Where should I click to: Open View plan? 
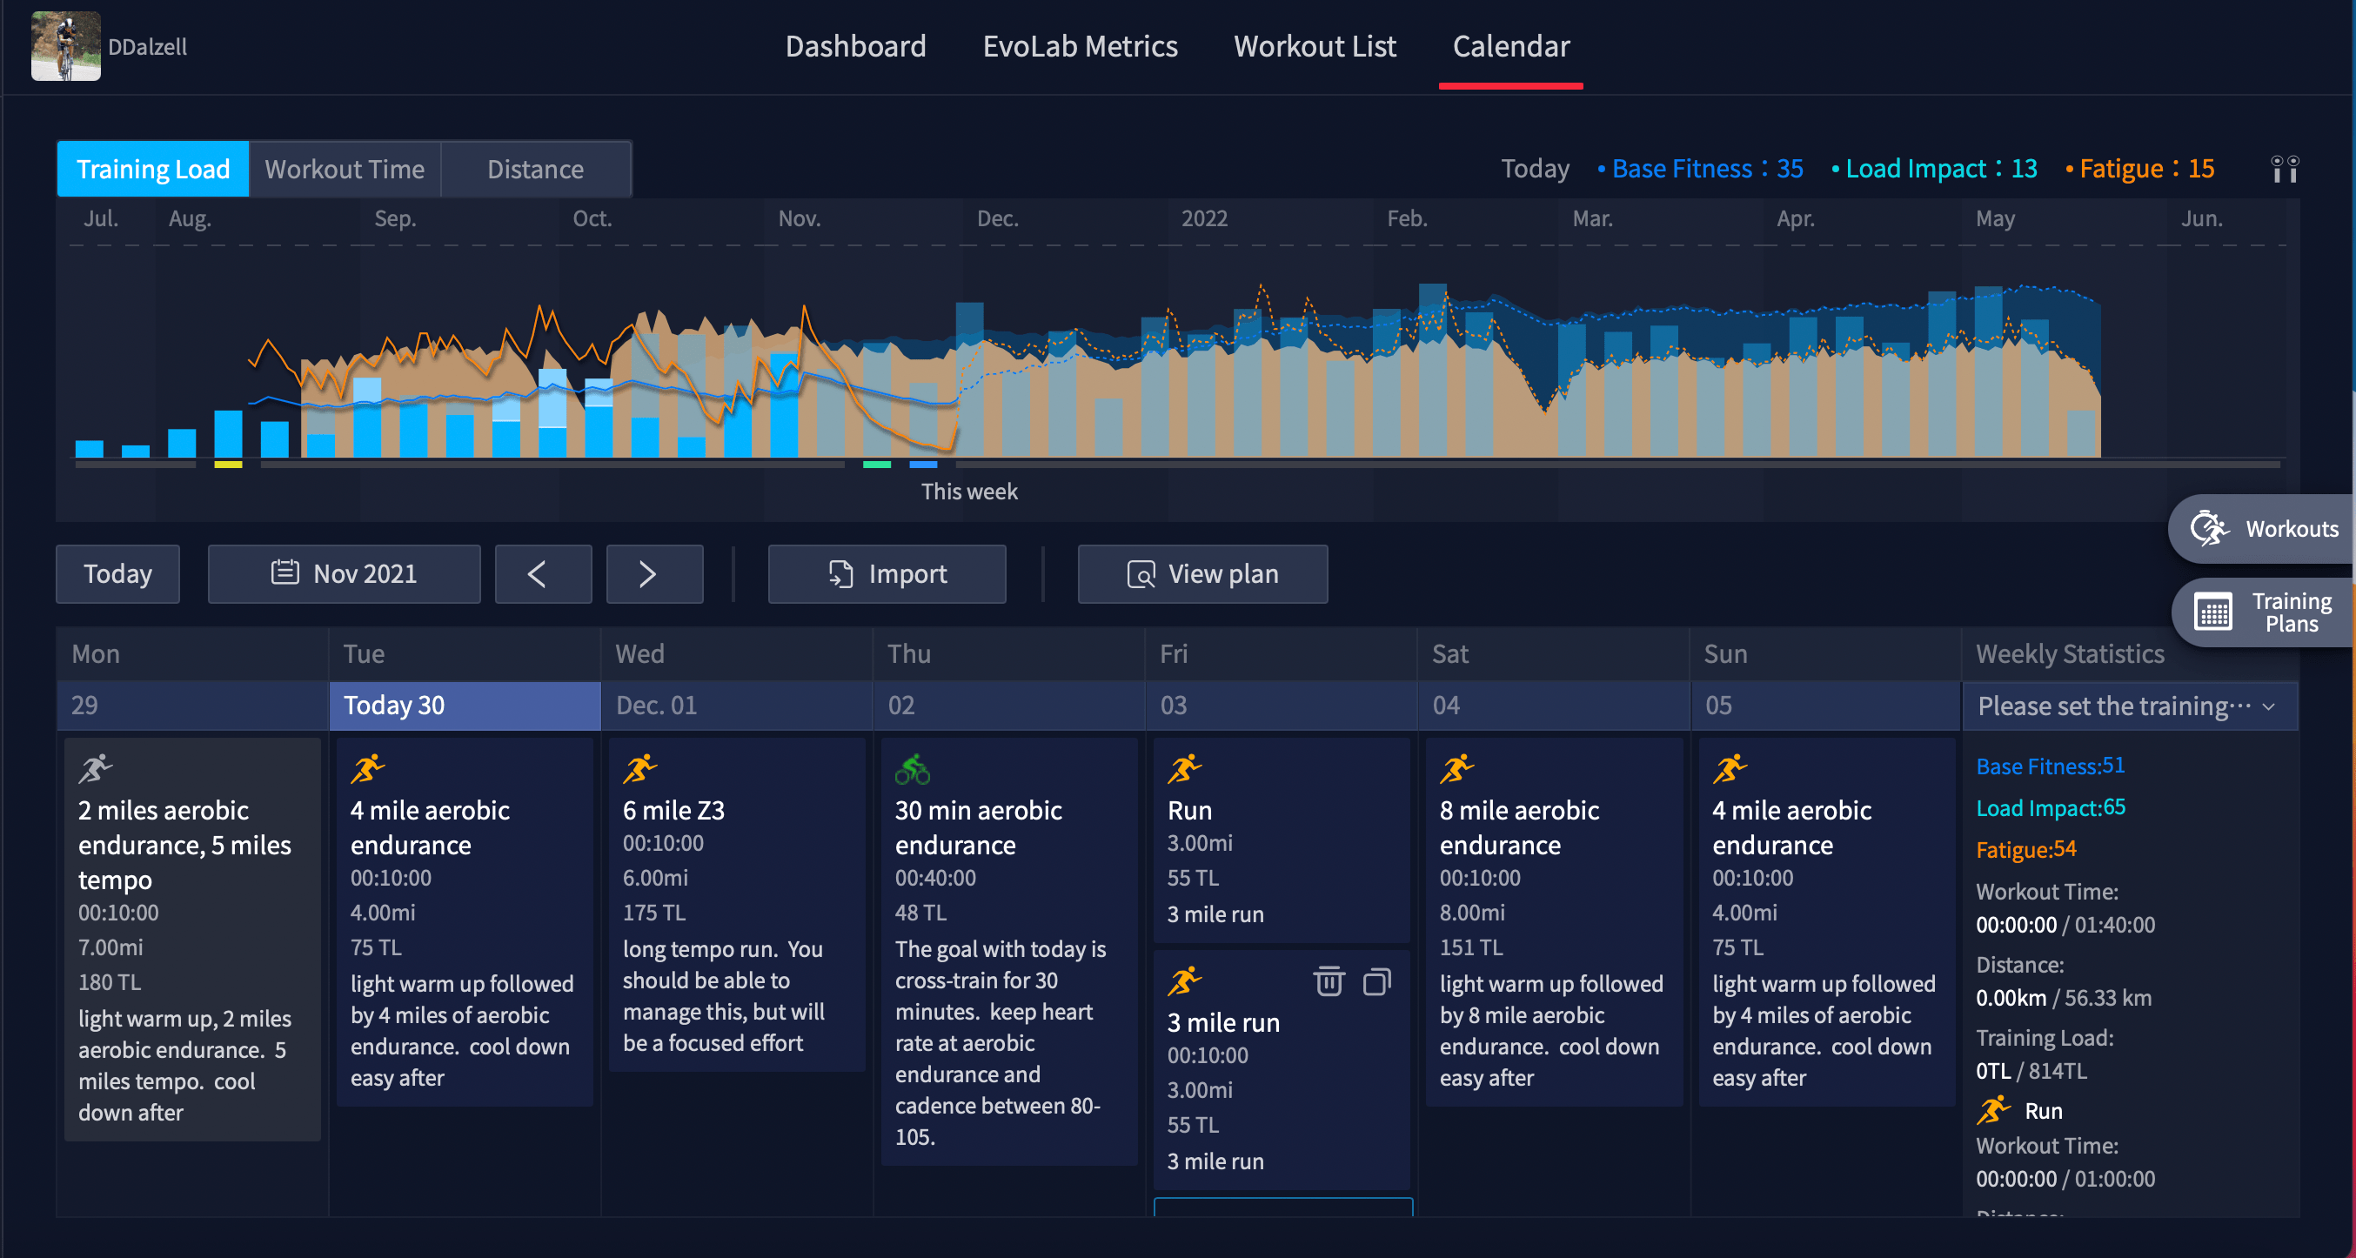click(x=1201, y=573)
